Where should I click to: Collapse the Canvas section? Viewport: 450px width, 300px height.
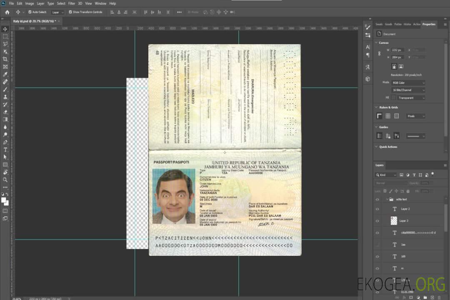coord(376,43)
